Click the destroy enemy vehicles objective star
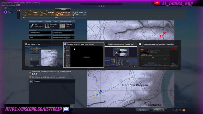203x114 pixels. [x=30, y=77]
